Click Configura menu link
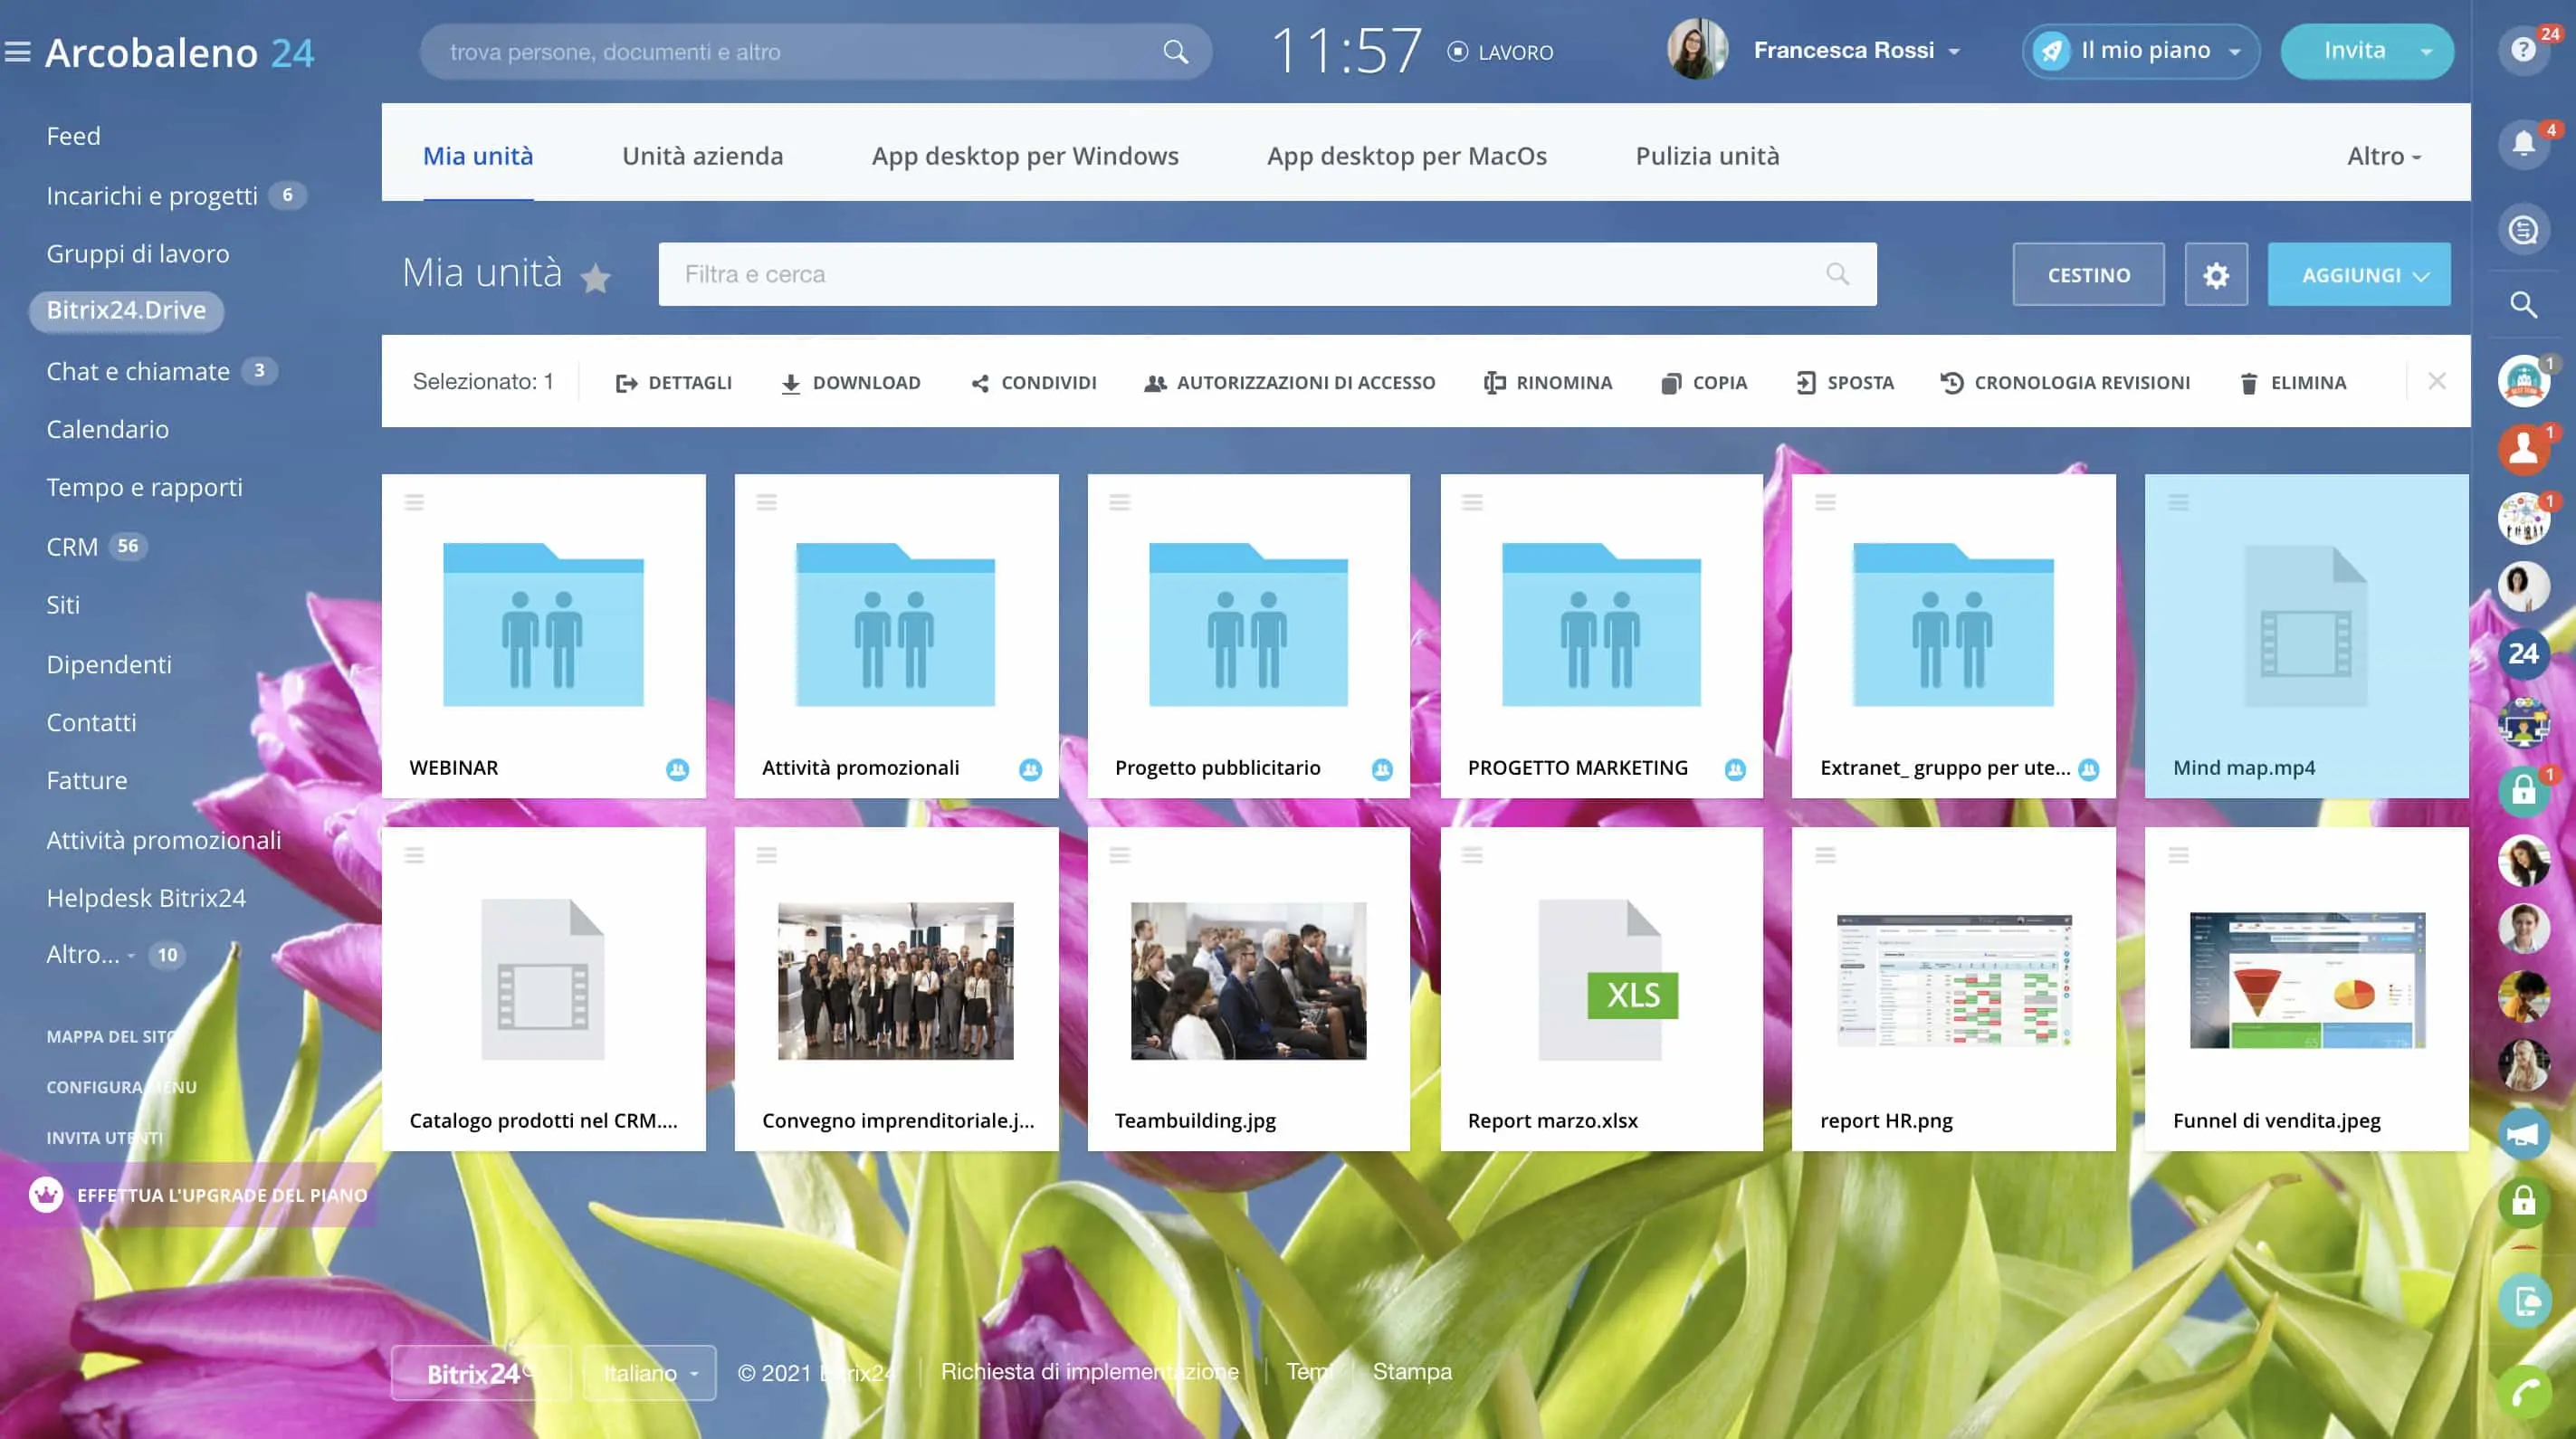This screenshot has height=1439, width=2576. 121,1087
